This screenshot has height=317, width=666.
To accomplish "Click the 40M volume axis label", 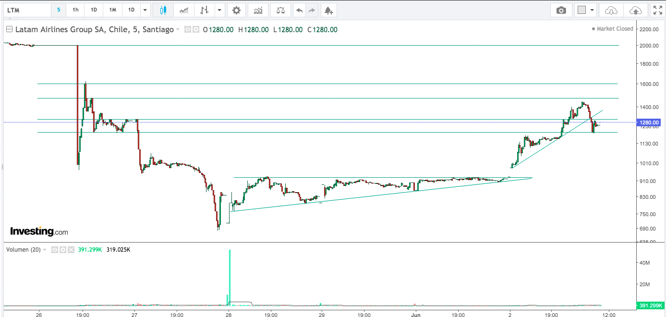I will coord(644,263).
